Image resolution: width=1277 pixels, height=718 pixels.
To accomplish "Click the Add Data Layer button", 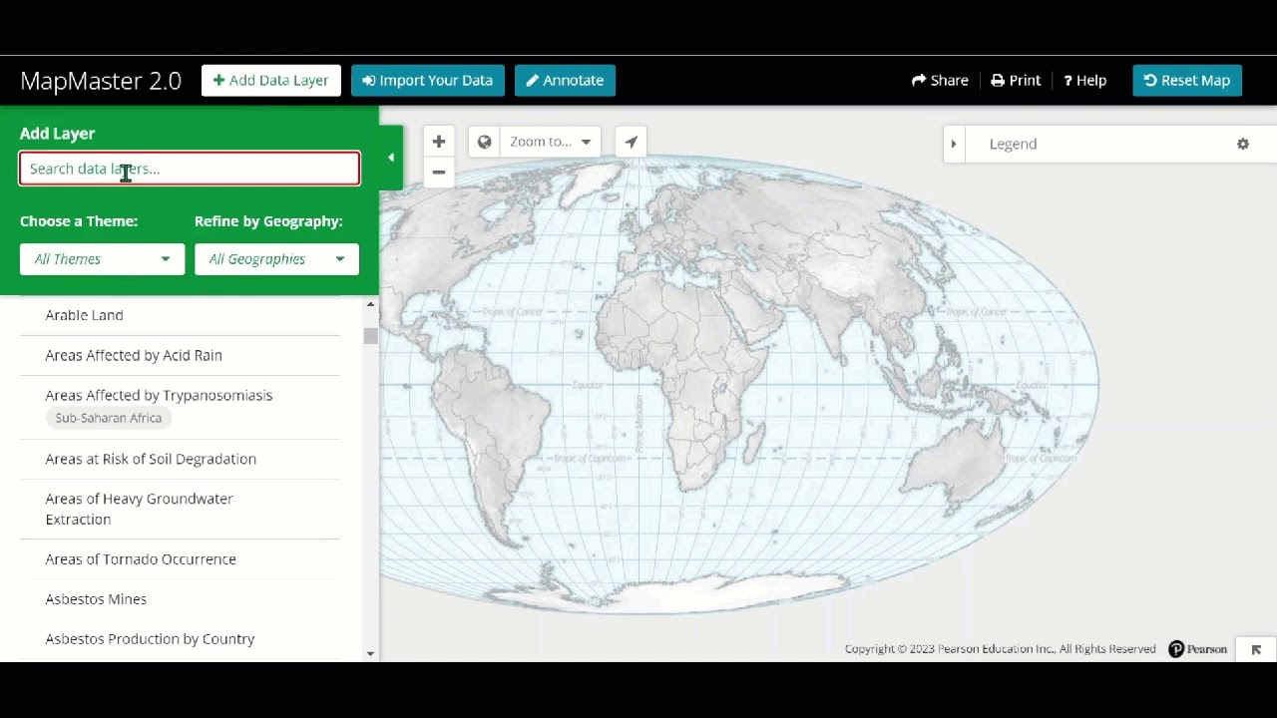I will [271, 81].
